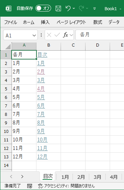Follow the 8月 hyperlink in column B
Image resolution: width=124 pixels, height=190 pixels.
[41, 123]
